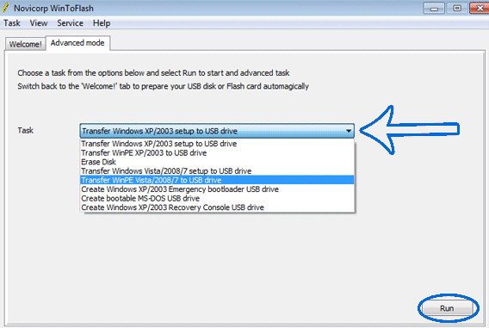The height and width of the screenshot is (328, 489).
Task: Select the Erase Disk option
Action: click(x=217, y=162)
